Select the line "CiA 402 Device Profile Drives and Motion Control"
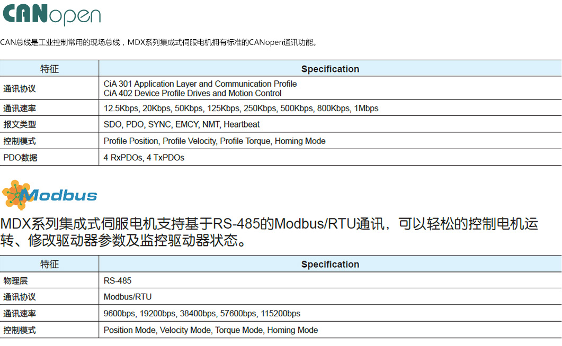This screenshot has height=346, width=562. [x=192, y=93]
